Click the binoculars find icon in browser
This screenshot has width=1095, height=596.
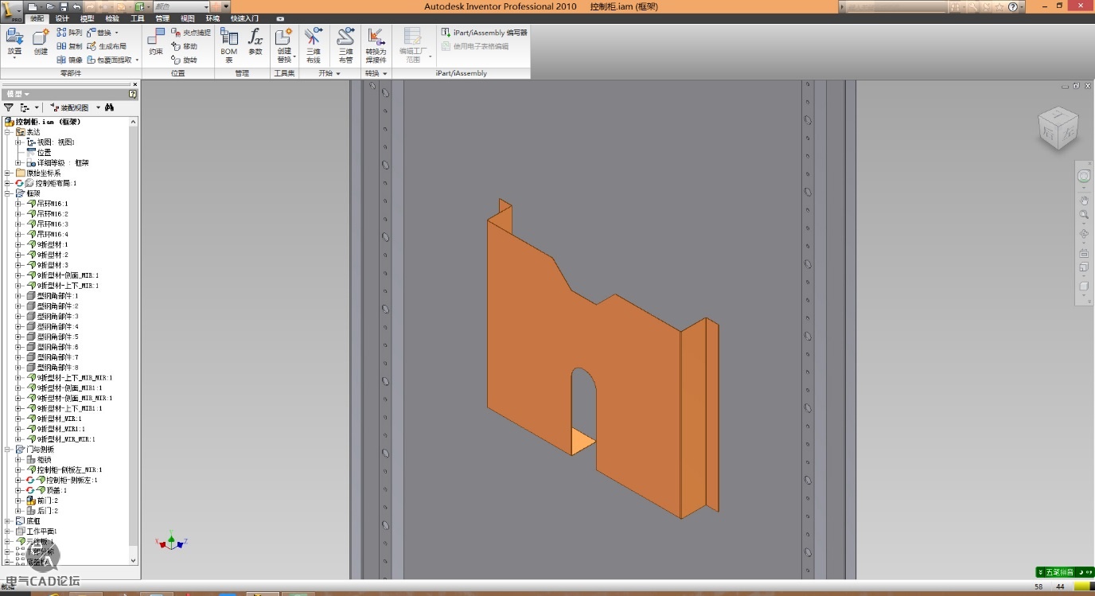click(x=110, y=107)
